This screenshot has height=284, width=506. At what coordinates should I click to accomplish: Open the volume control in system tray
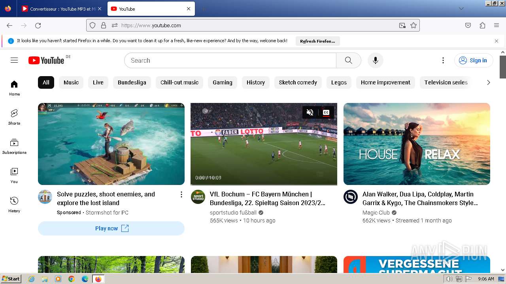[x=449, y=279]
